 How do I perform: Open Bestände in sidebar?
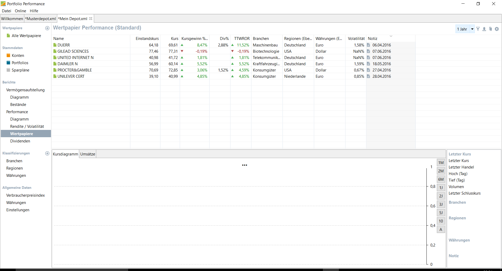tap(18, 104)
